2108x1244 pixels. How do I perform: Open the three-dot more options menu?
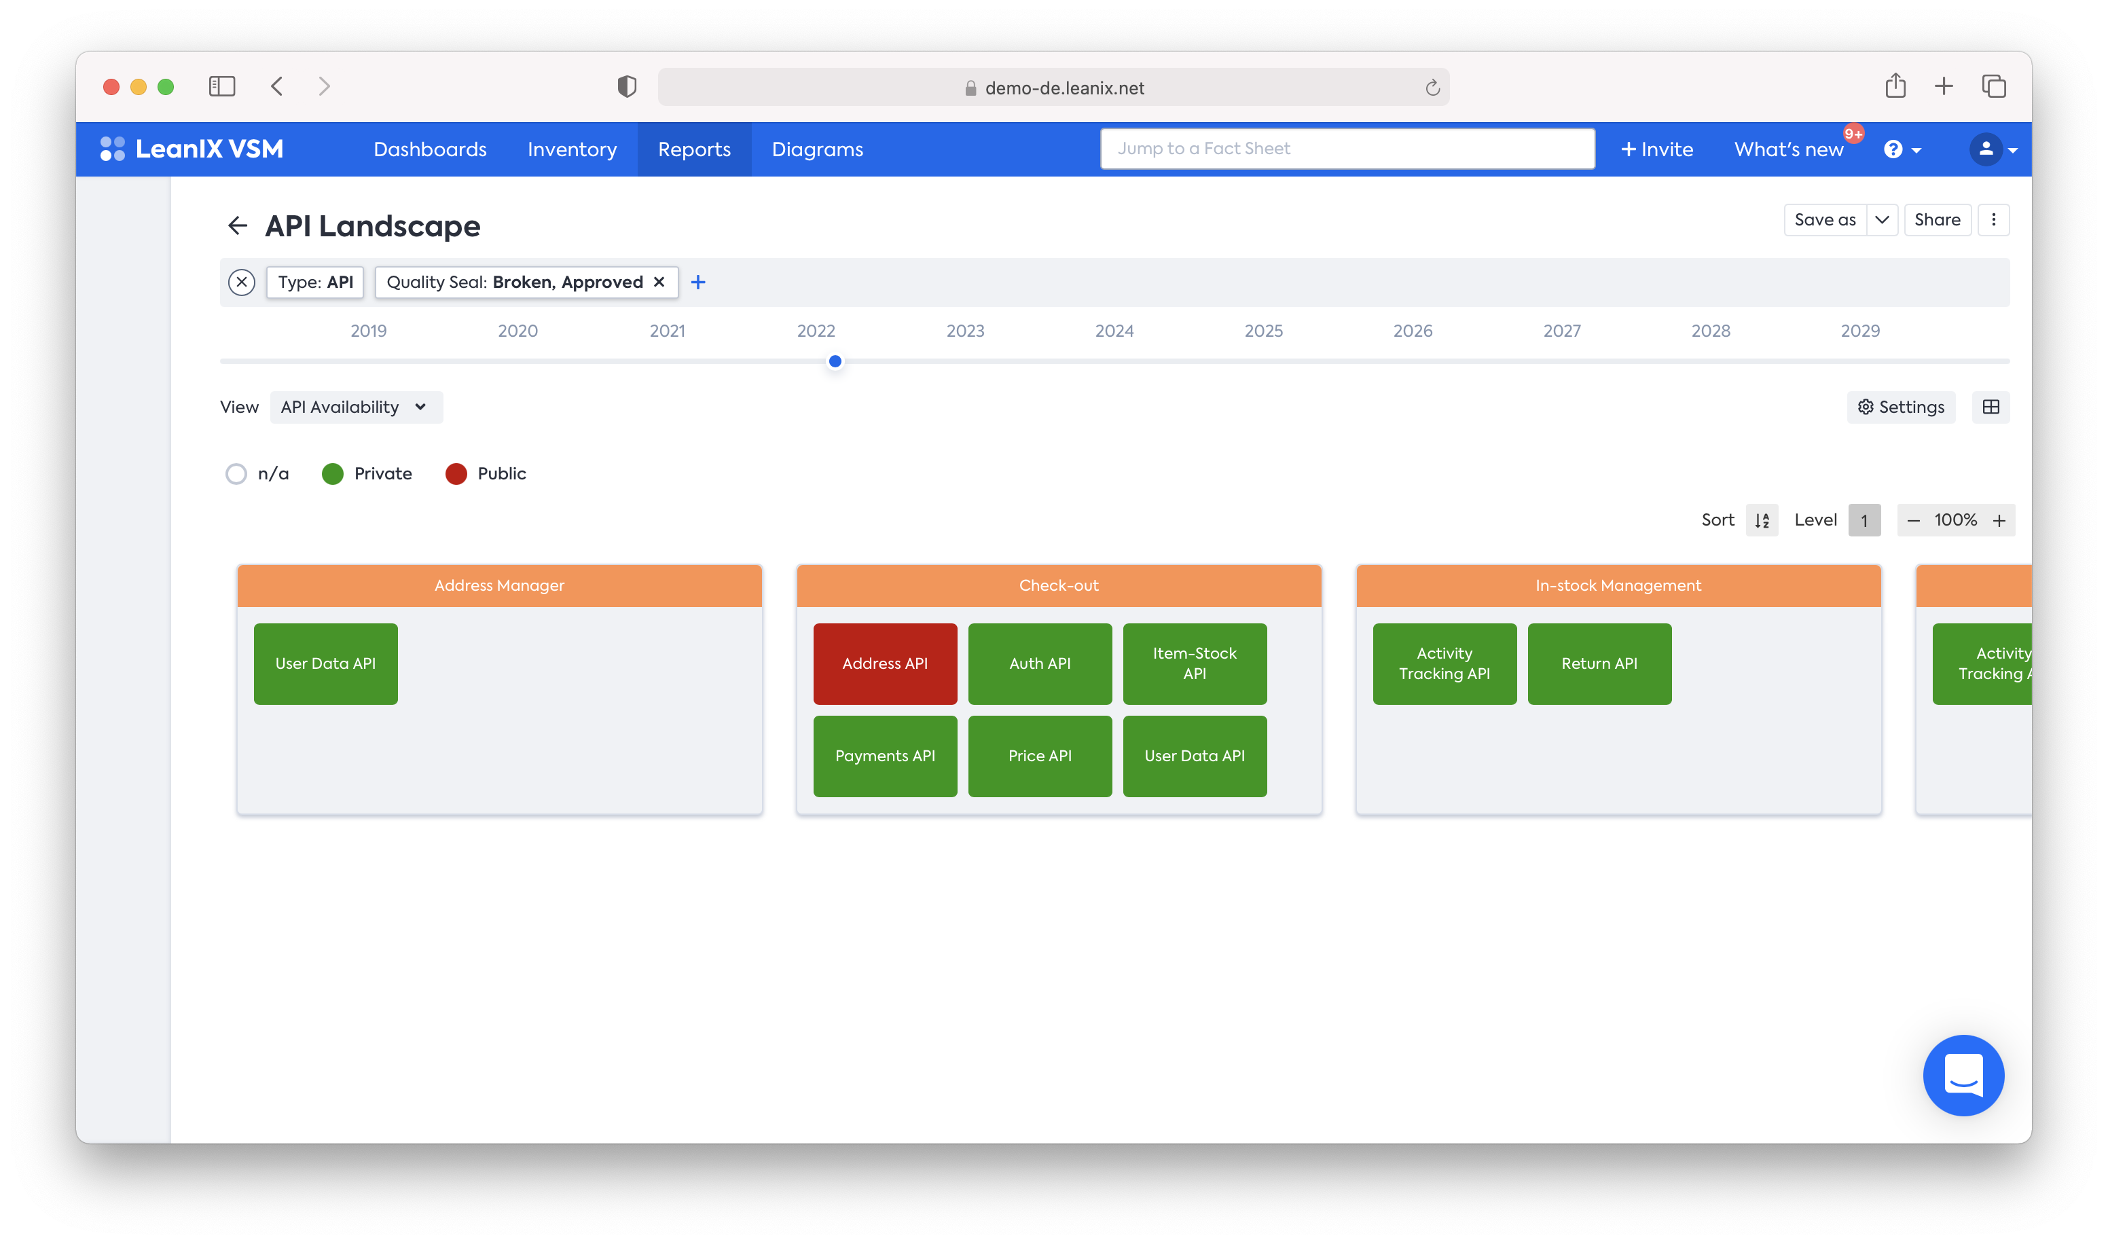click(x=1993, y=219)
